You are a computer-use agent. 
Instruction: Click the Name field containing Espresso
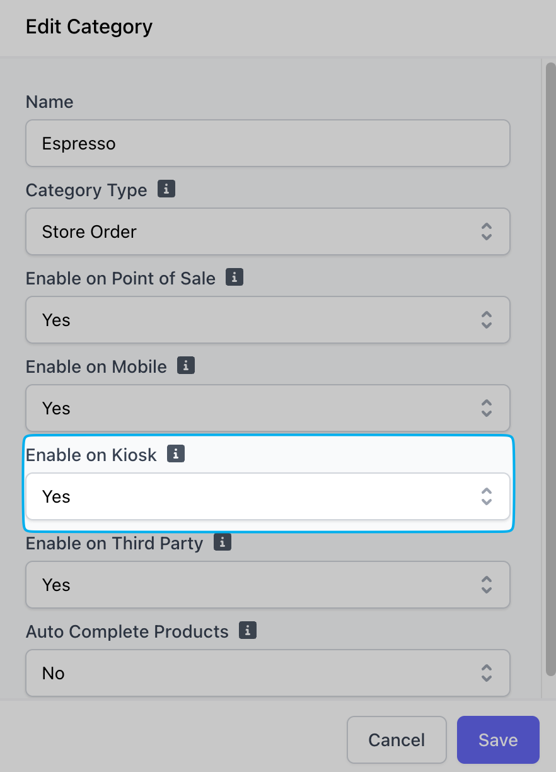pyautogui.click(x=268, y=143)
